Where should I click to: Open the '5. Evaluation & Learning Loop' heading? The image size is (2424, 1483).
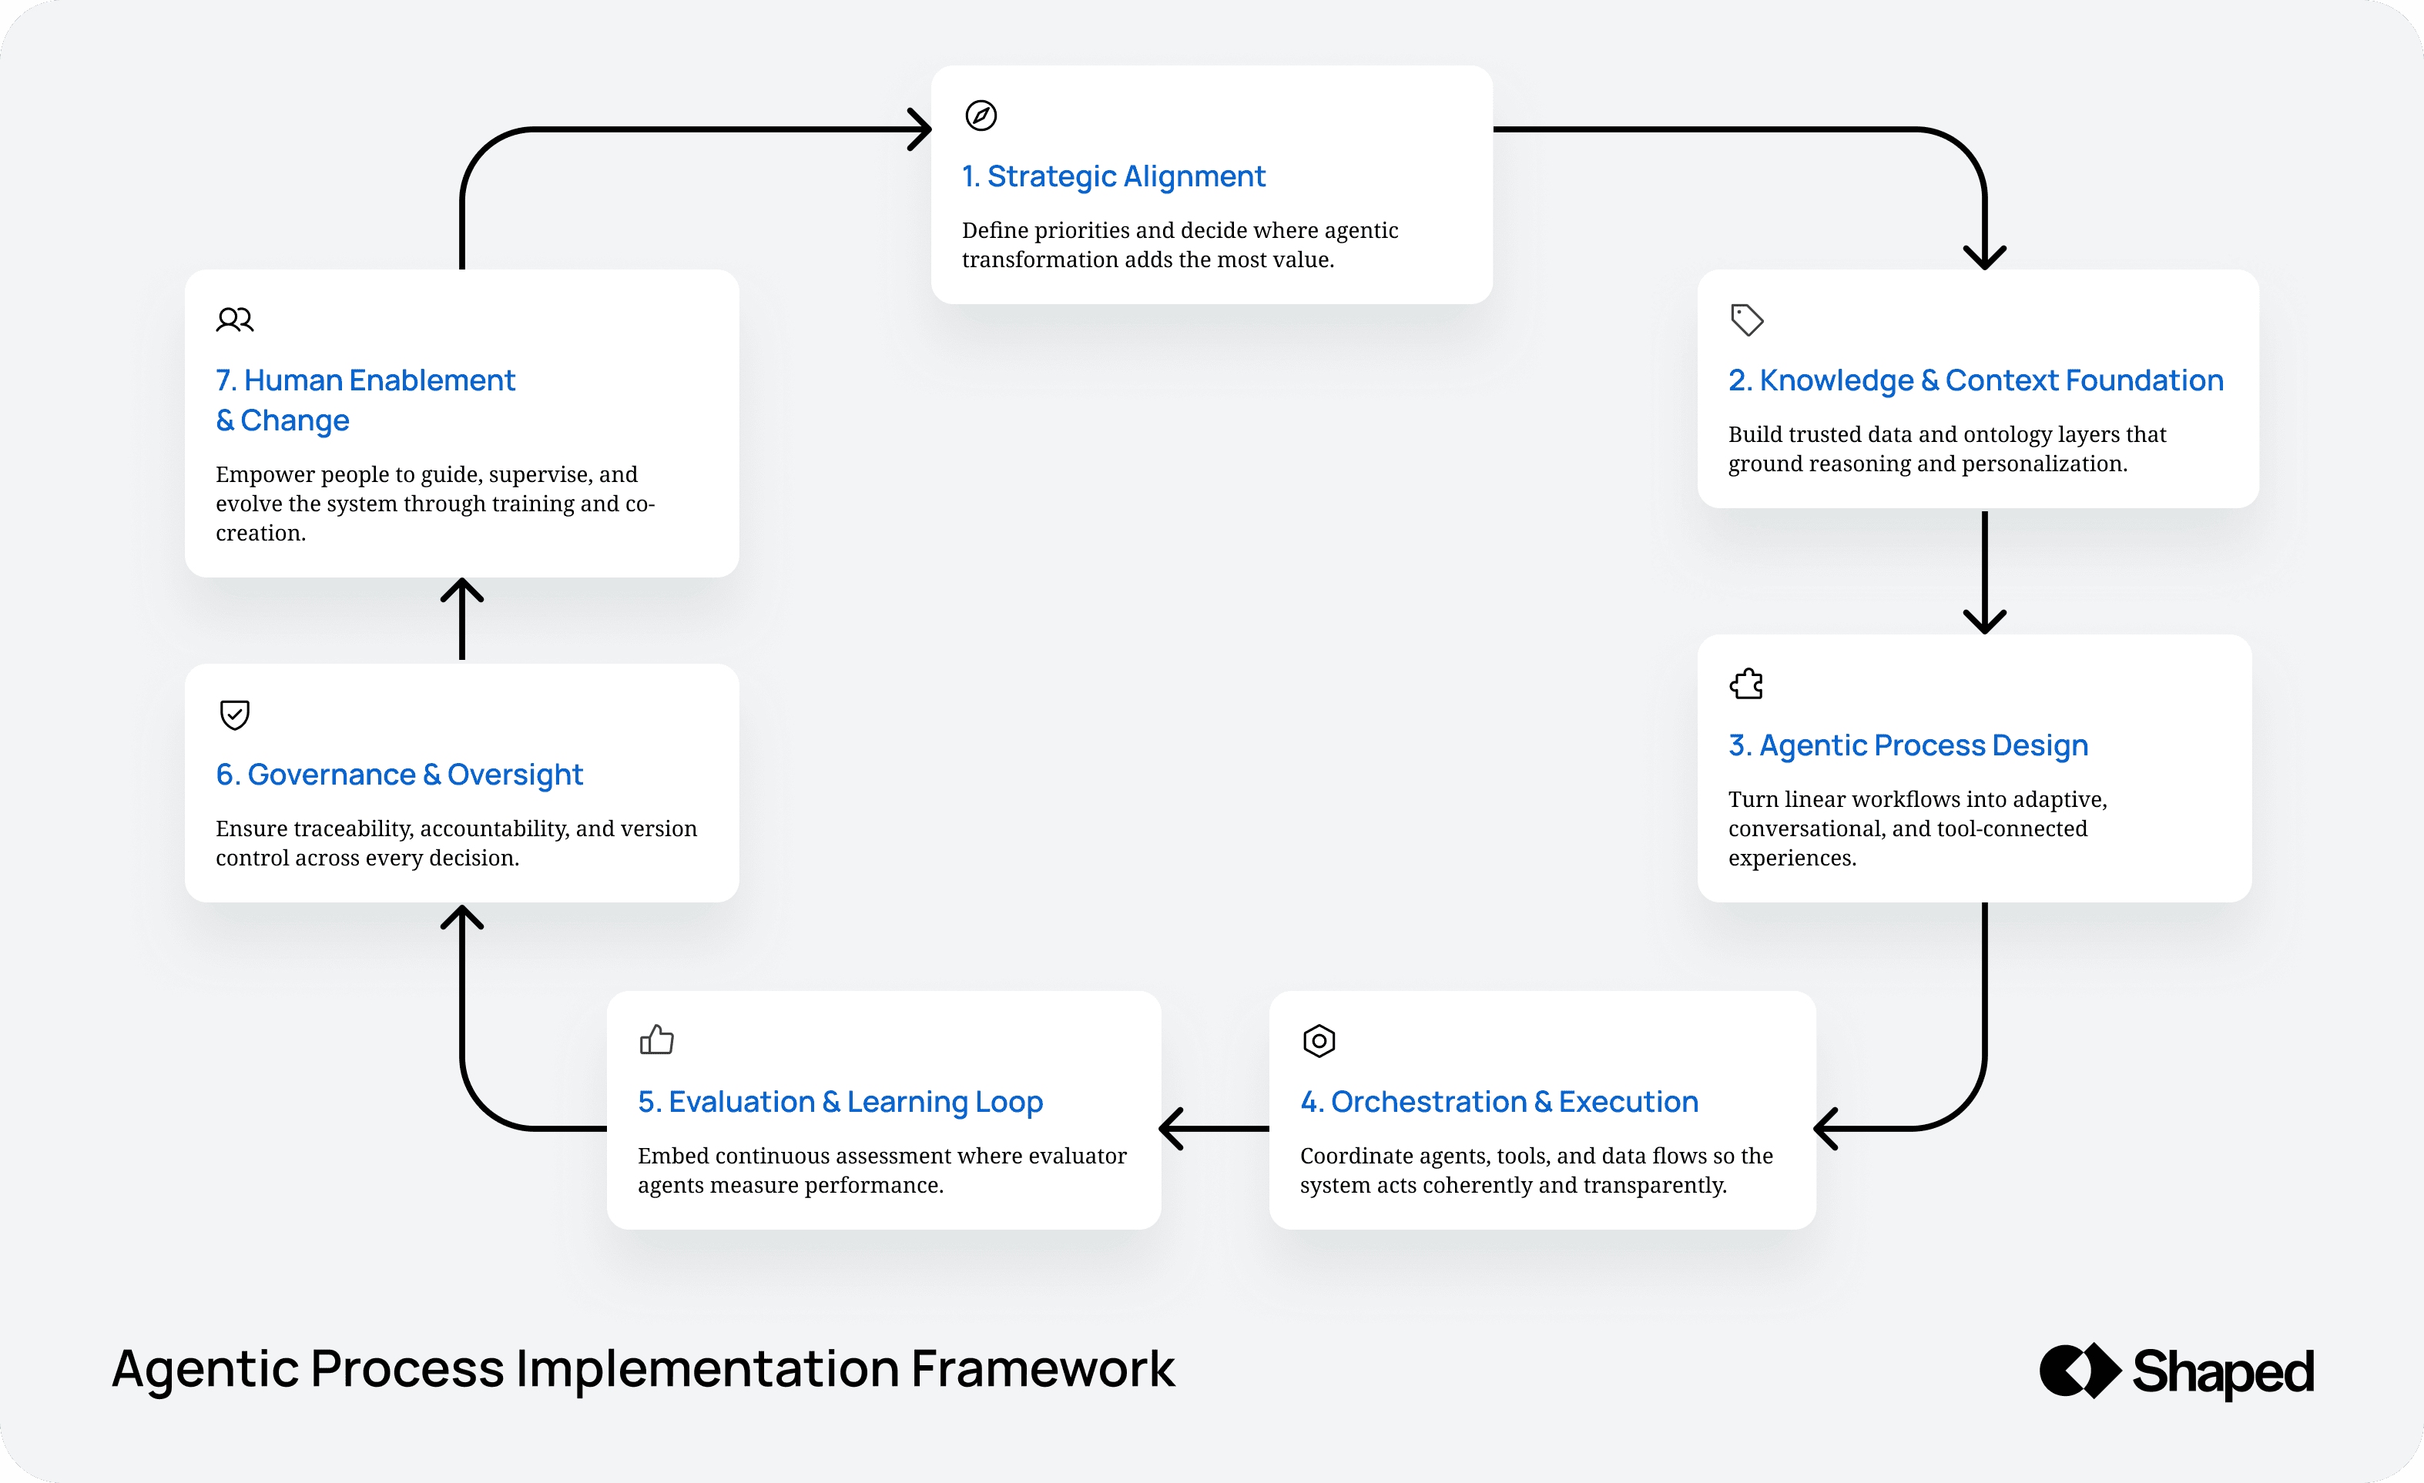point(840,1103)
